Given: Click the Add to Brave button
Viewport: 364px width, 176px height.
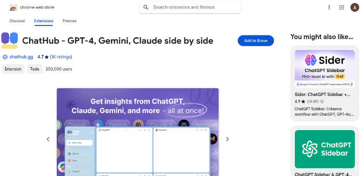Looking at the screenshot, I should click(x=256, y=40).
